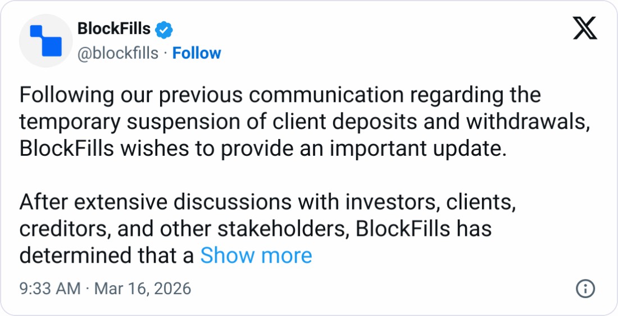The image size is (618, 316).
Task: Expand the post with Show more
Action: [256, 255]
